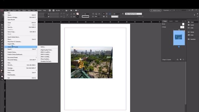The image size is (199, 112).
Task: Select the Selection tool in the toolbox
Action: pyautogui.click(x=2, y=22)
